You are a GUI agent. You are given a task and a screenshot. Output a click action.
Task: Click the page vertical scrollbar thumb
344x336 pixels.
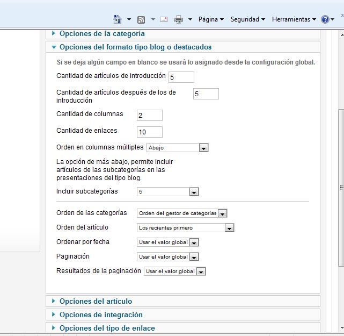point(342,188)
